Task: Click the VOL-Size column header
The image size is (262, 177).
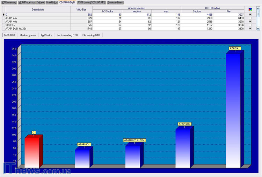Action: point(81,9)
